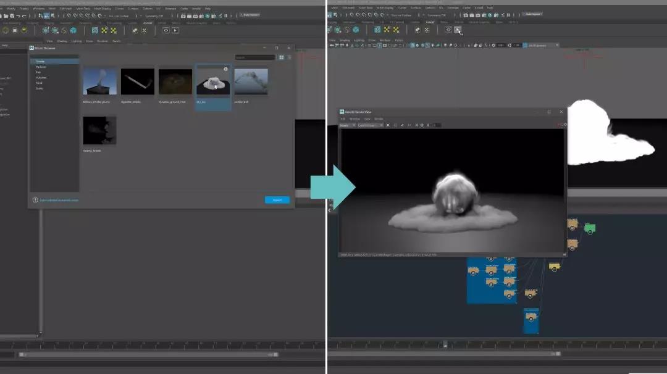Open the Arnold shelf tab in right window
This screenshot has width=667, height=374.
[430, 22]
